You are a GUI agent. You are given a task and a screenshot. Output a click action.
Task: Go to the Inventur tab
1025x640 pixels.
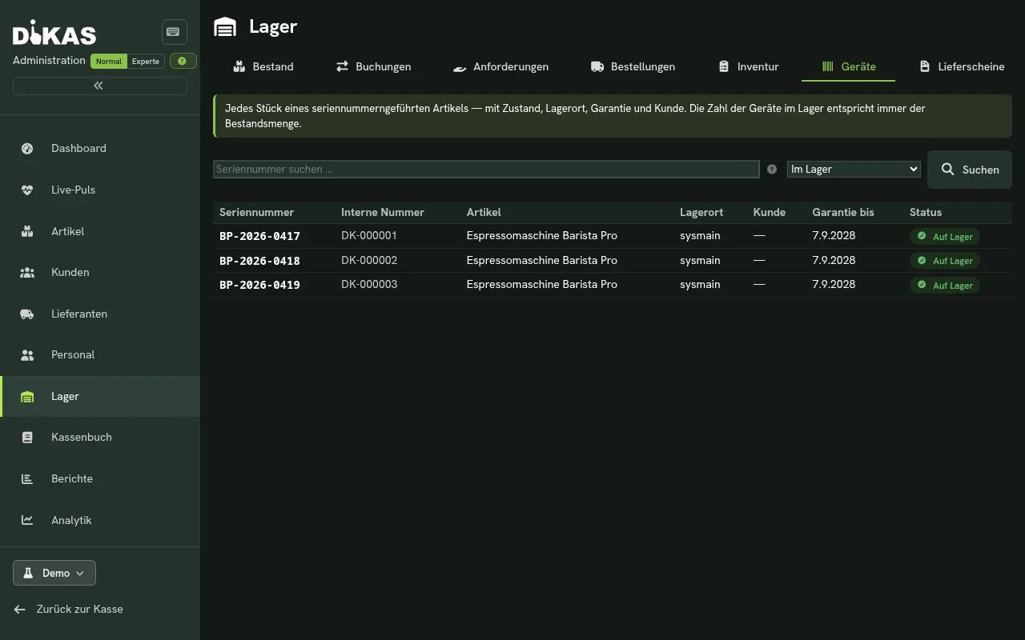click(748, 66)
